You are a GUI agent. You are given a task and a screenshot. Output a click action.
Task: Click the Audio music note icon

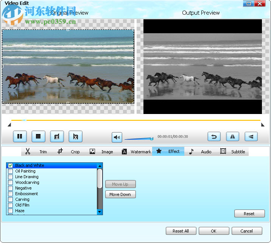pos(191,151)
